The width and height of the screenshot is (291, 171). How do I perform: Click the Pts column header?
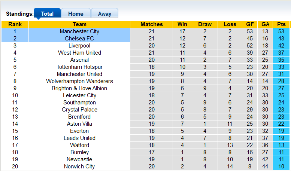coord(281,24)
